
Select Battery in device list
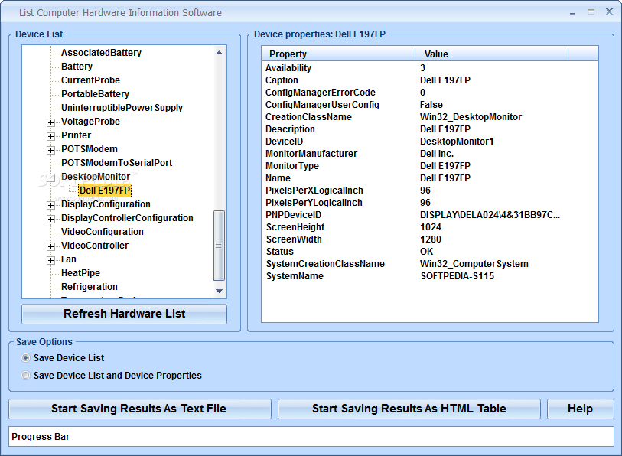coord(77,67)
